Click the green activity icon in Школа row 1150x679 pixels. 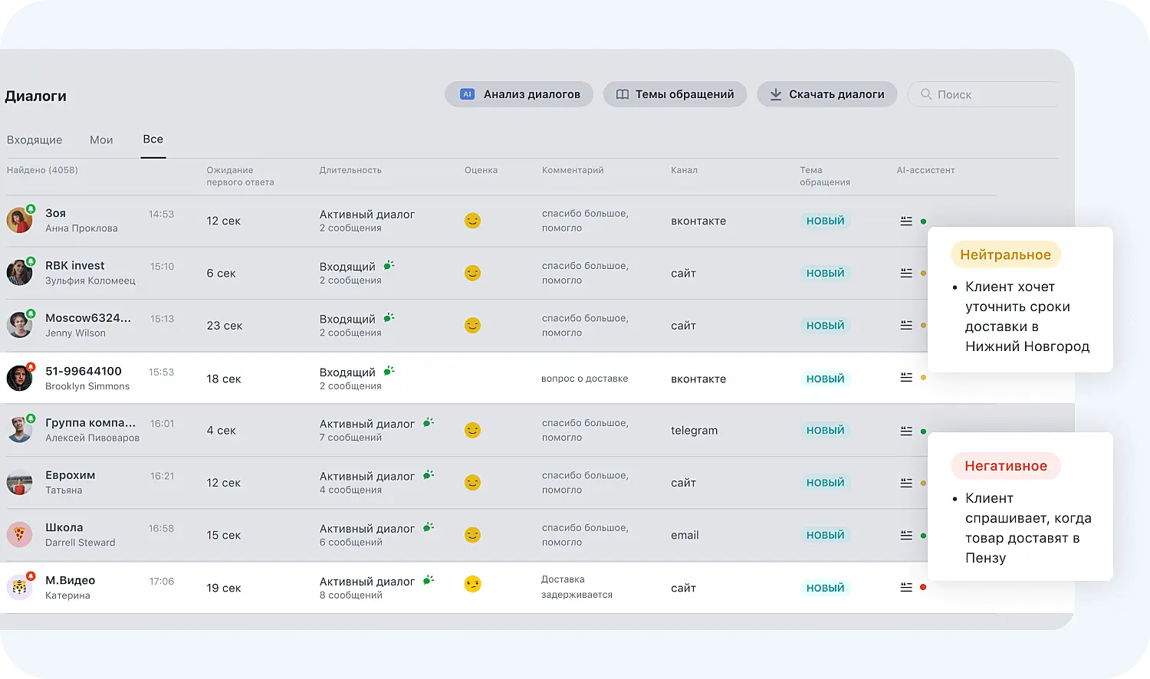tap(429, 527)
